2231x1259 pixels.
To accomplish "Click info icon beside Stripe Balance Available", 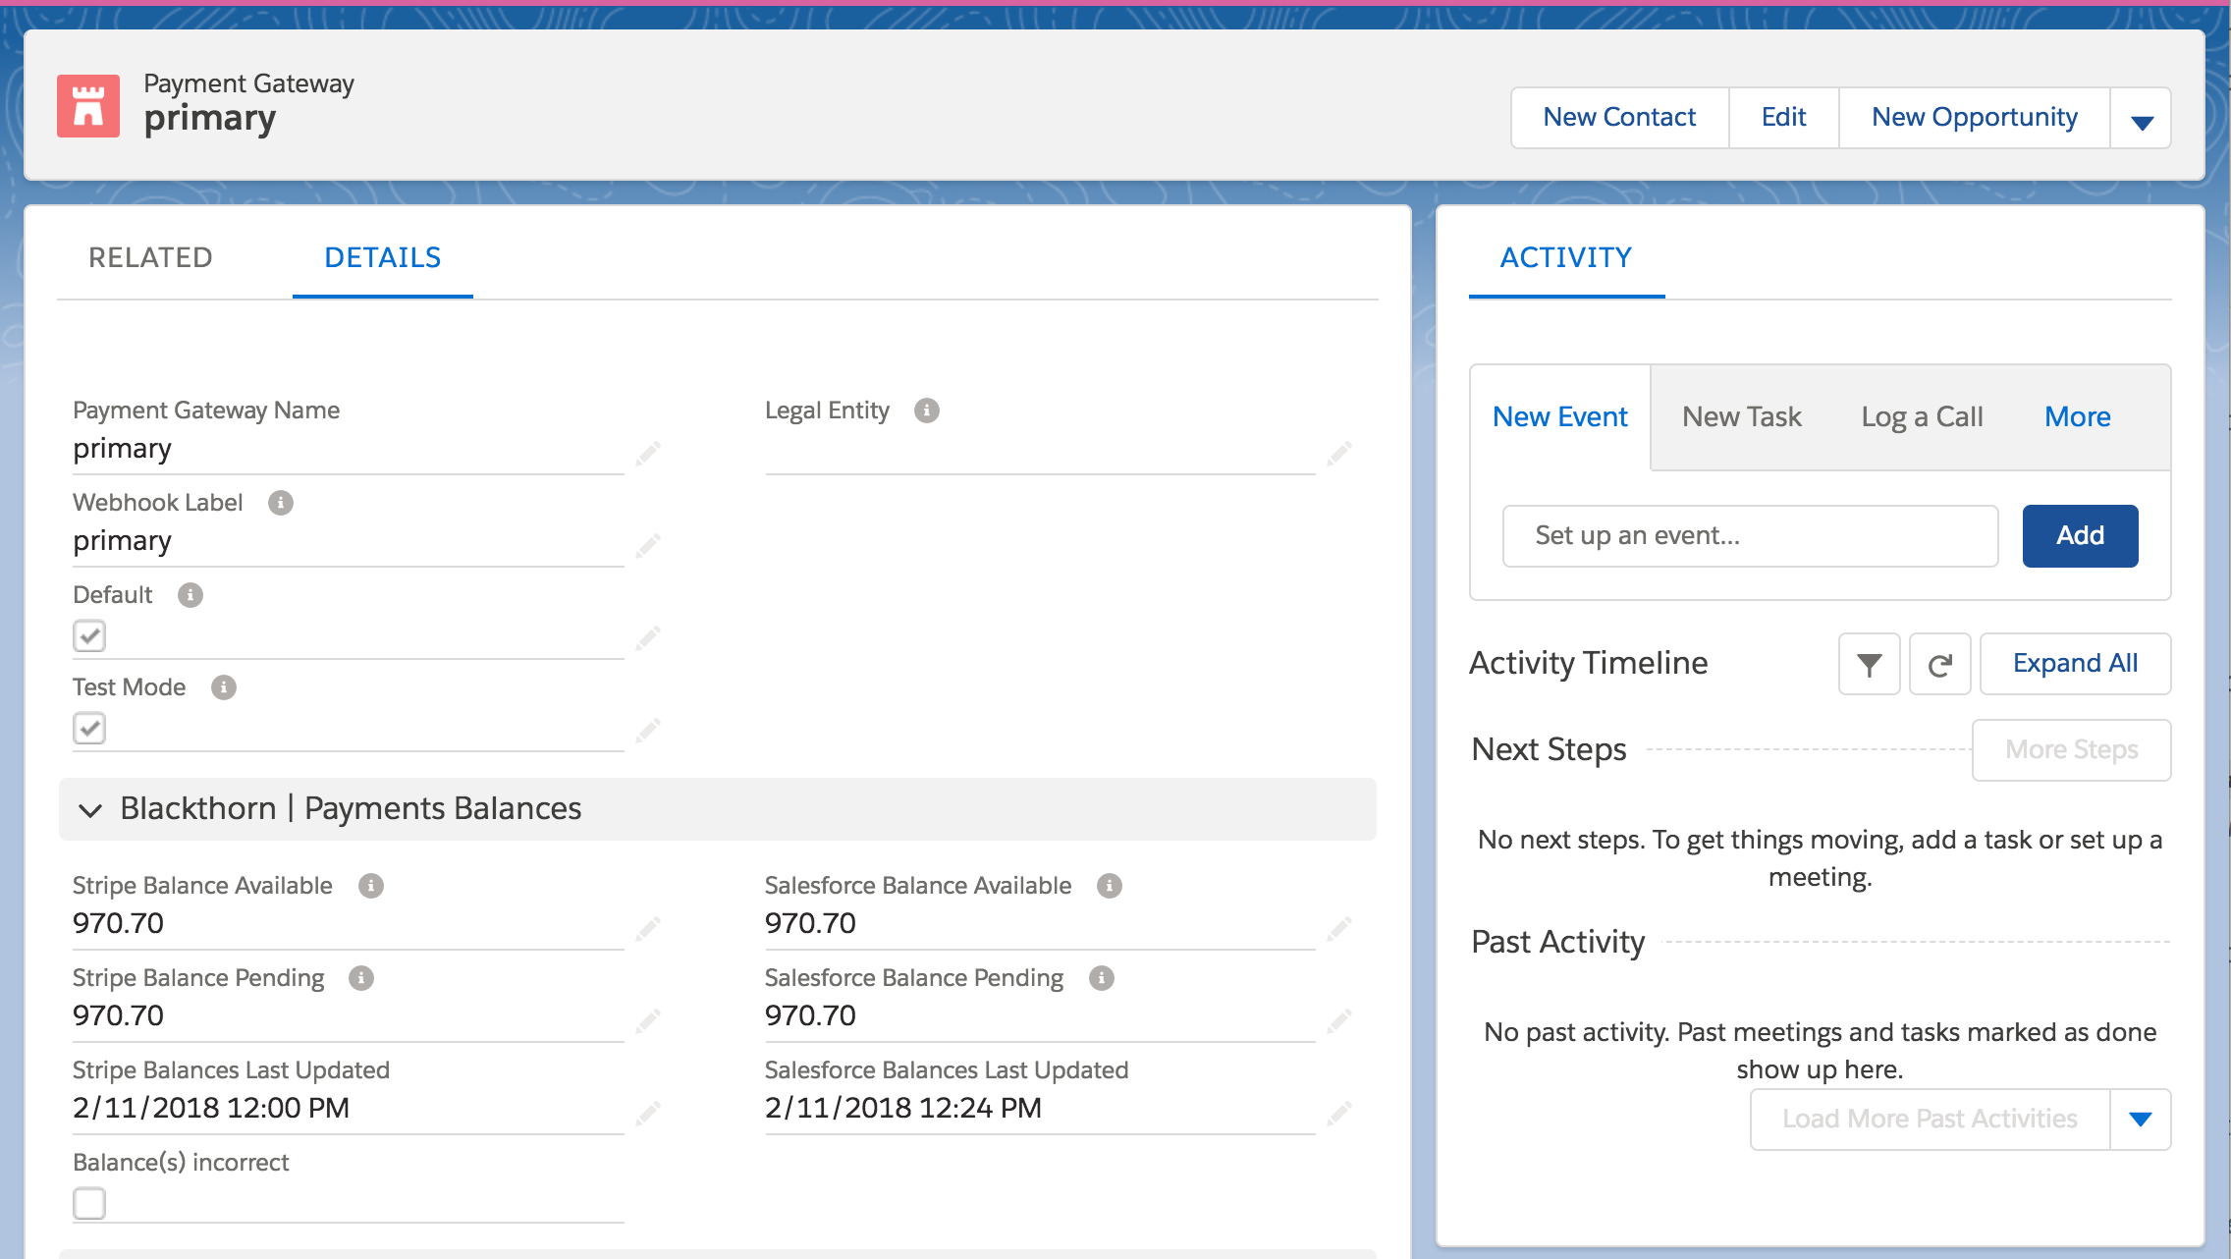I will (370, 886).
